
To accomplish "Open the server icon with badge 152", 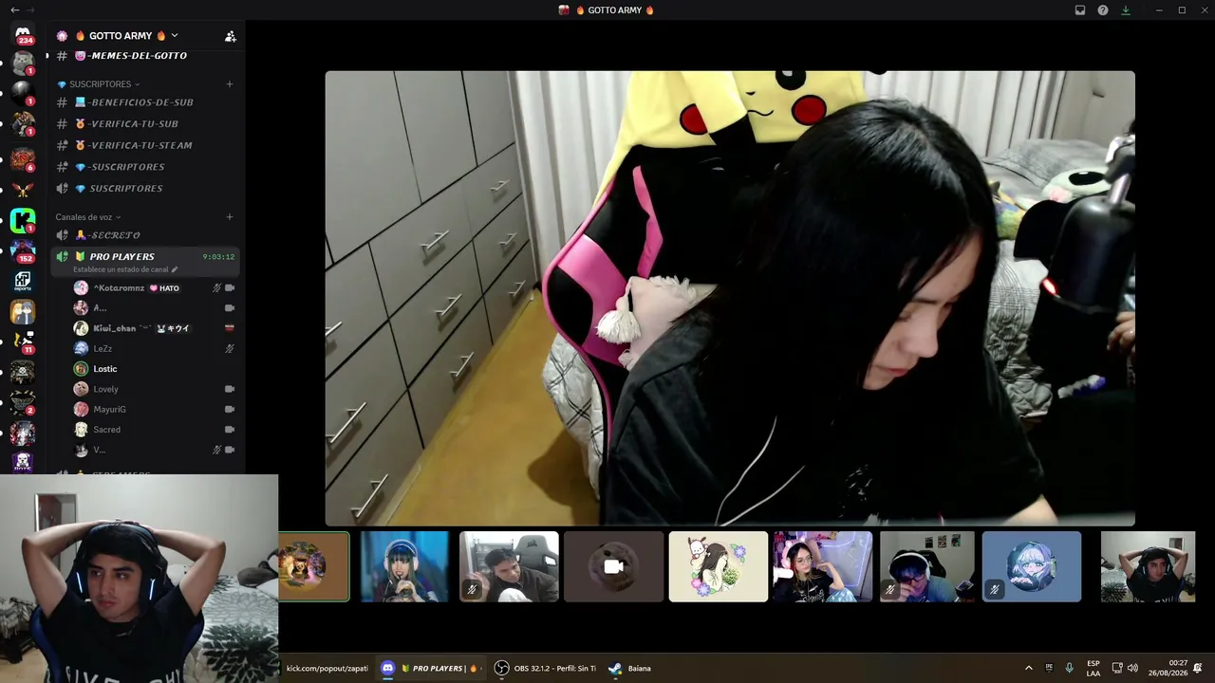I will [23, 250].
